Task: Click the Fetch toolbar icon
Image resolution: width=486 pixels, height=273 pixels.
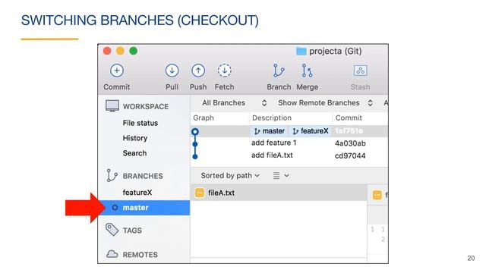Action: (225, 71)
